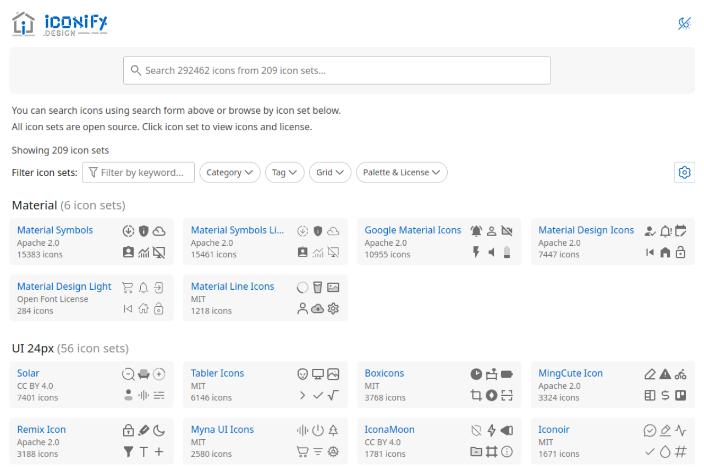Viewport: 704px width, 469px height.
Task: Click the bell icon in Google Material Icons card
Action: pos(476,231)
